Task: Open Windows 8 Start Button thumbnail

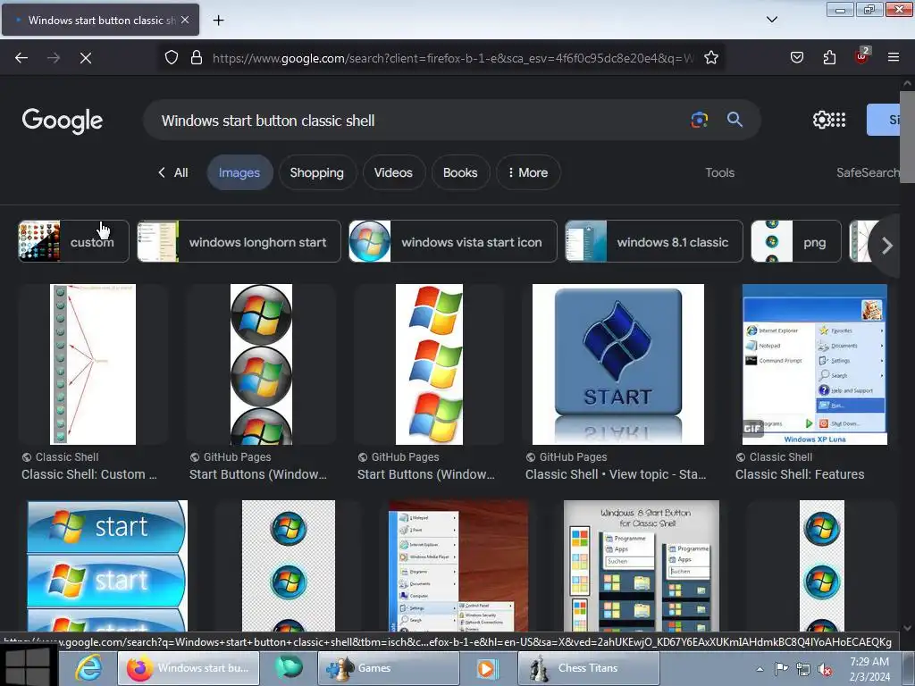Action: point(642,565)
